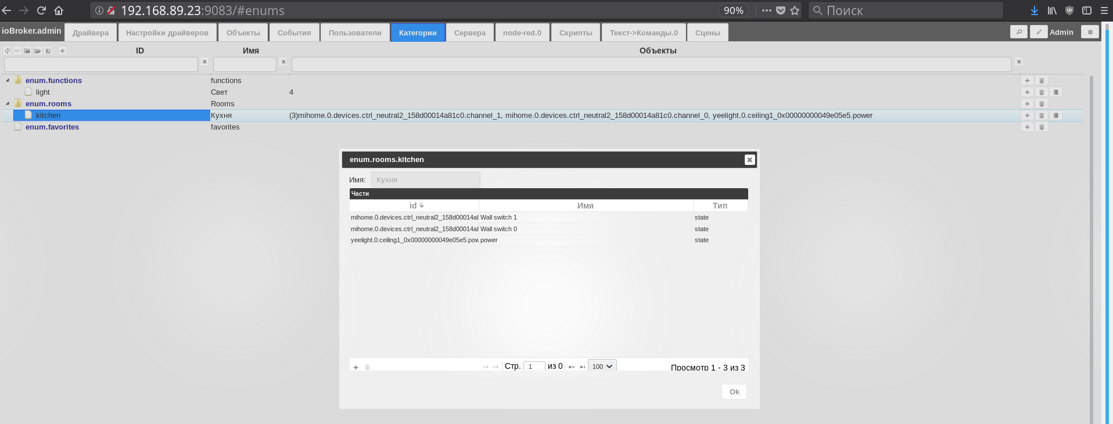Delete the light enum using its trash icon
Screen dimensions: 1113x424
1042,92
